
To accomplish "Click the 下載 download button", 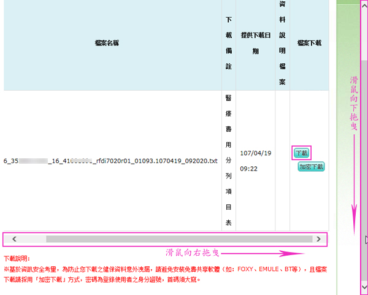I will (x=301, y=153).
